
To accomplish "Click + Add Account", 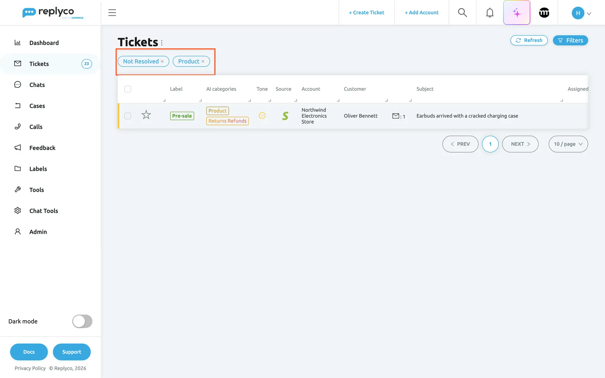I will tap(421, 12).
